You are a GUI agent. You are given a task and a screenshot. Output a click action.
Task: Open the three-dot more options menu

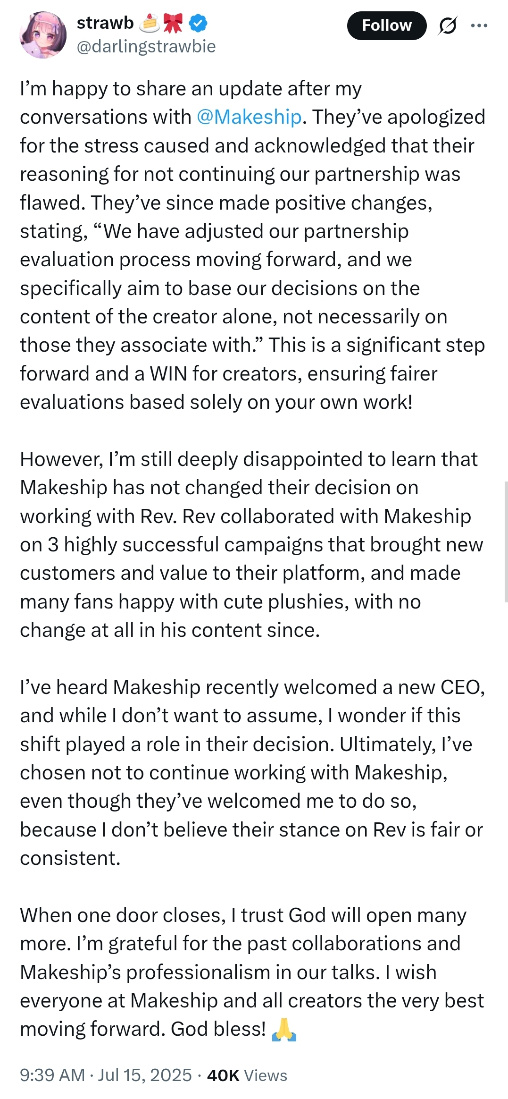(x=479, y=25)
